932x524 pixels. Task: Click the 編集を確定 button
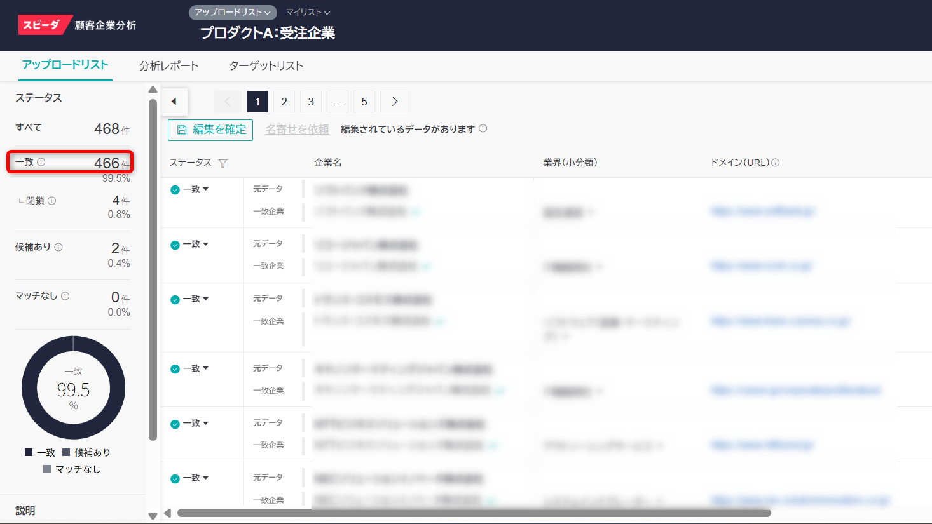coord(210,130)
